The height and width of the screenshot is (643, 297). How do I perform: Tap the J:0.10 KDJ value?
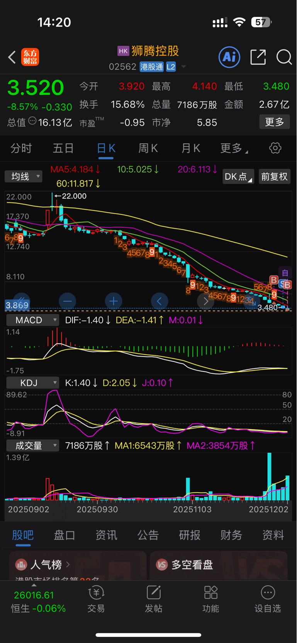(158, 383)
